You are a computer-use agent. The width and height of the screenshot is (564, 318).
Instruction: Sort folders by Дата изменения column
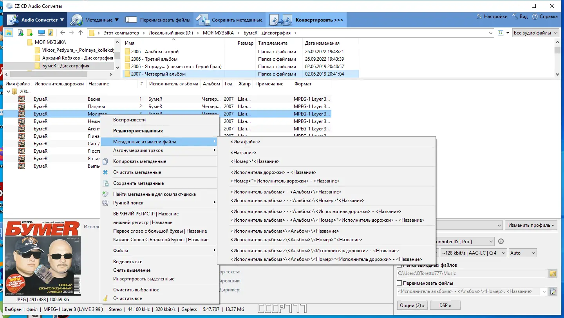(322, 43)
